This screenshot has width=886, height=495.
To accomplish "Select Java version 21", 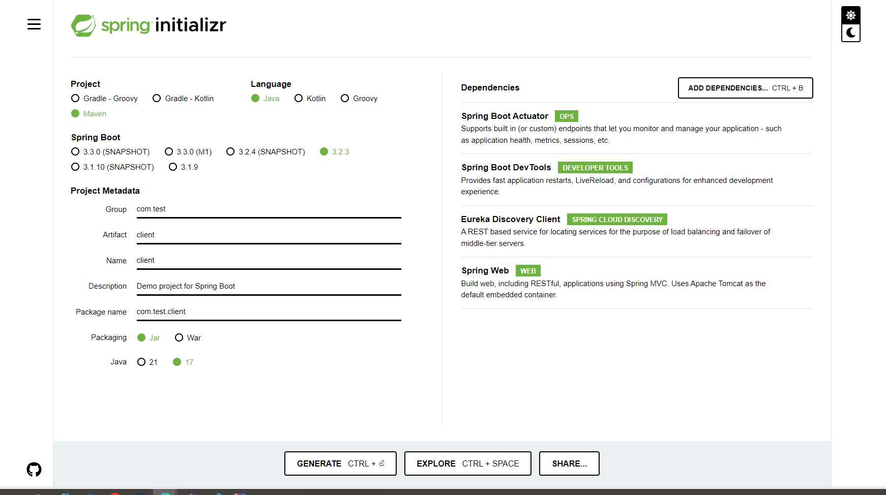I will pyautogui.click(x=147, y=362).
